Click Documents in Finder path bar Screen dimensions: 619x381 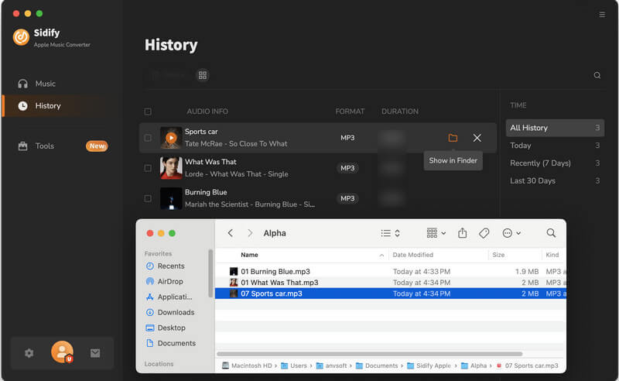click(x=377, y=366)
